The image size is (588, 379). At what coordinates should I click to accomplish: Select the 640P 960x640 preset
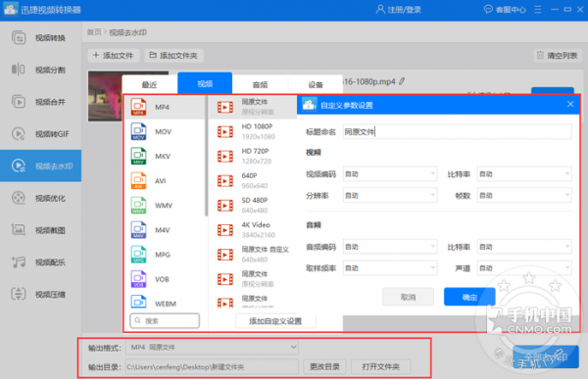[x=253, y=181]
